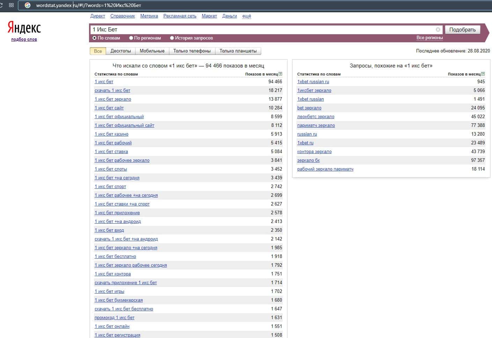This screenshot has width=492, height=338.
Task: Click the clear-search X icon in the query field
Action: tap(438, 30)
